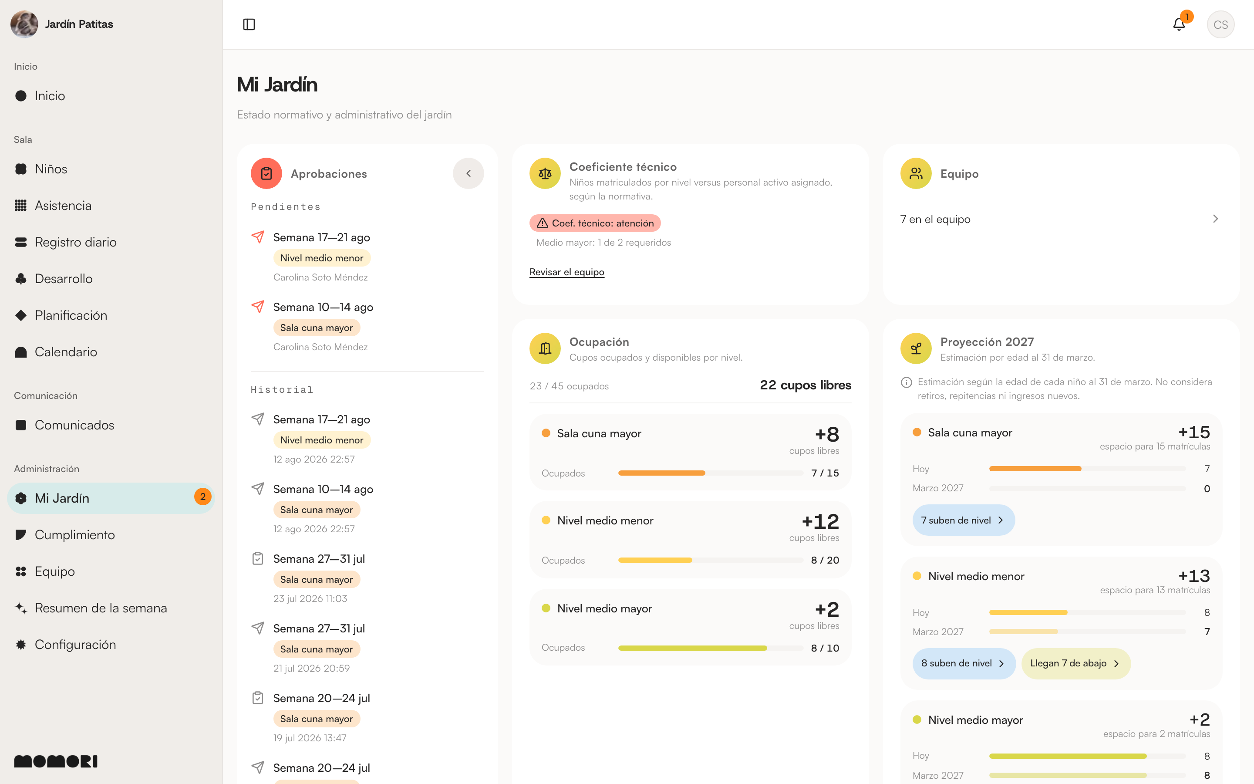Click the '12 ago 2026 22:57' date under Semana 17—21 ago
The width and height of the screenshot is (1254, 784).
[x=314, y=460]
